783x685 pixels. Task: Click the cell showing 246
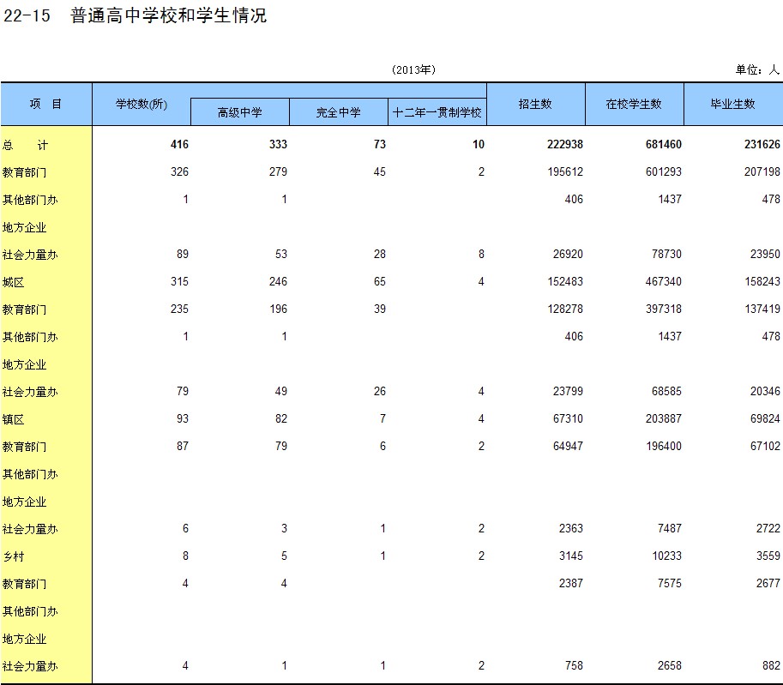[x=278, y=282]
